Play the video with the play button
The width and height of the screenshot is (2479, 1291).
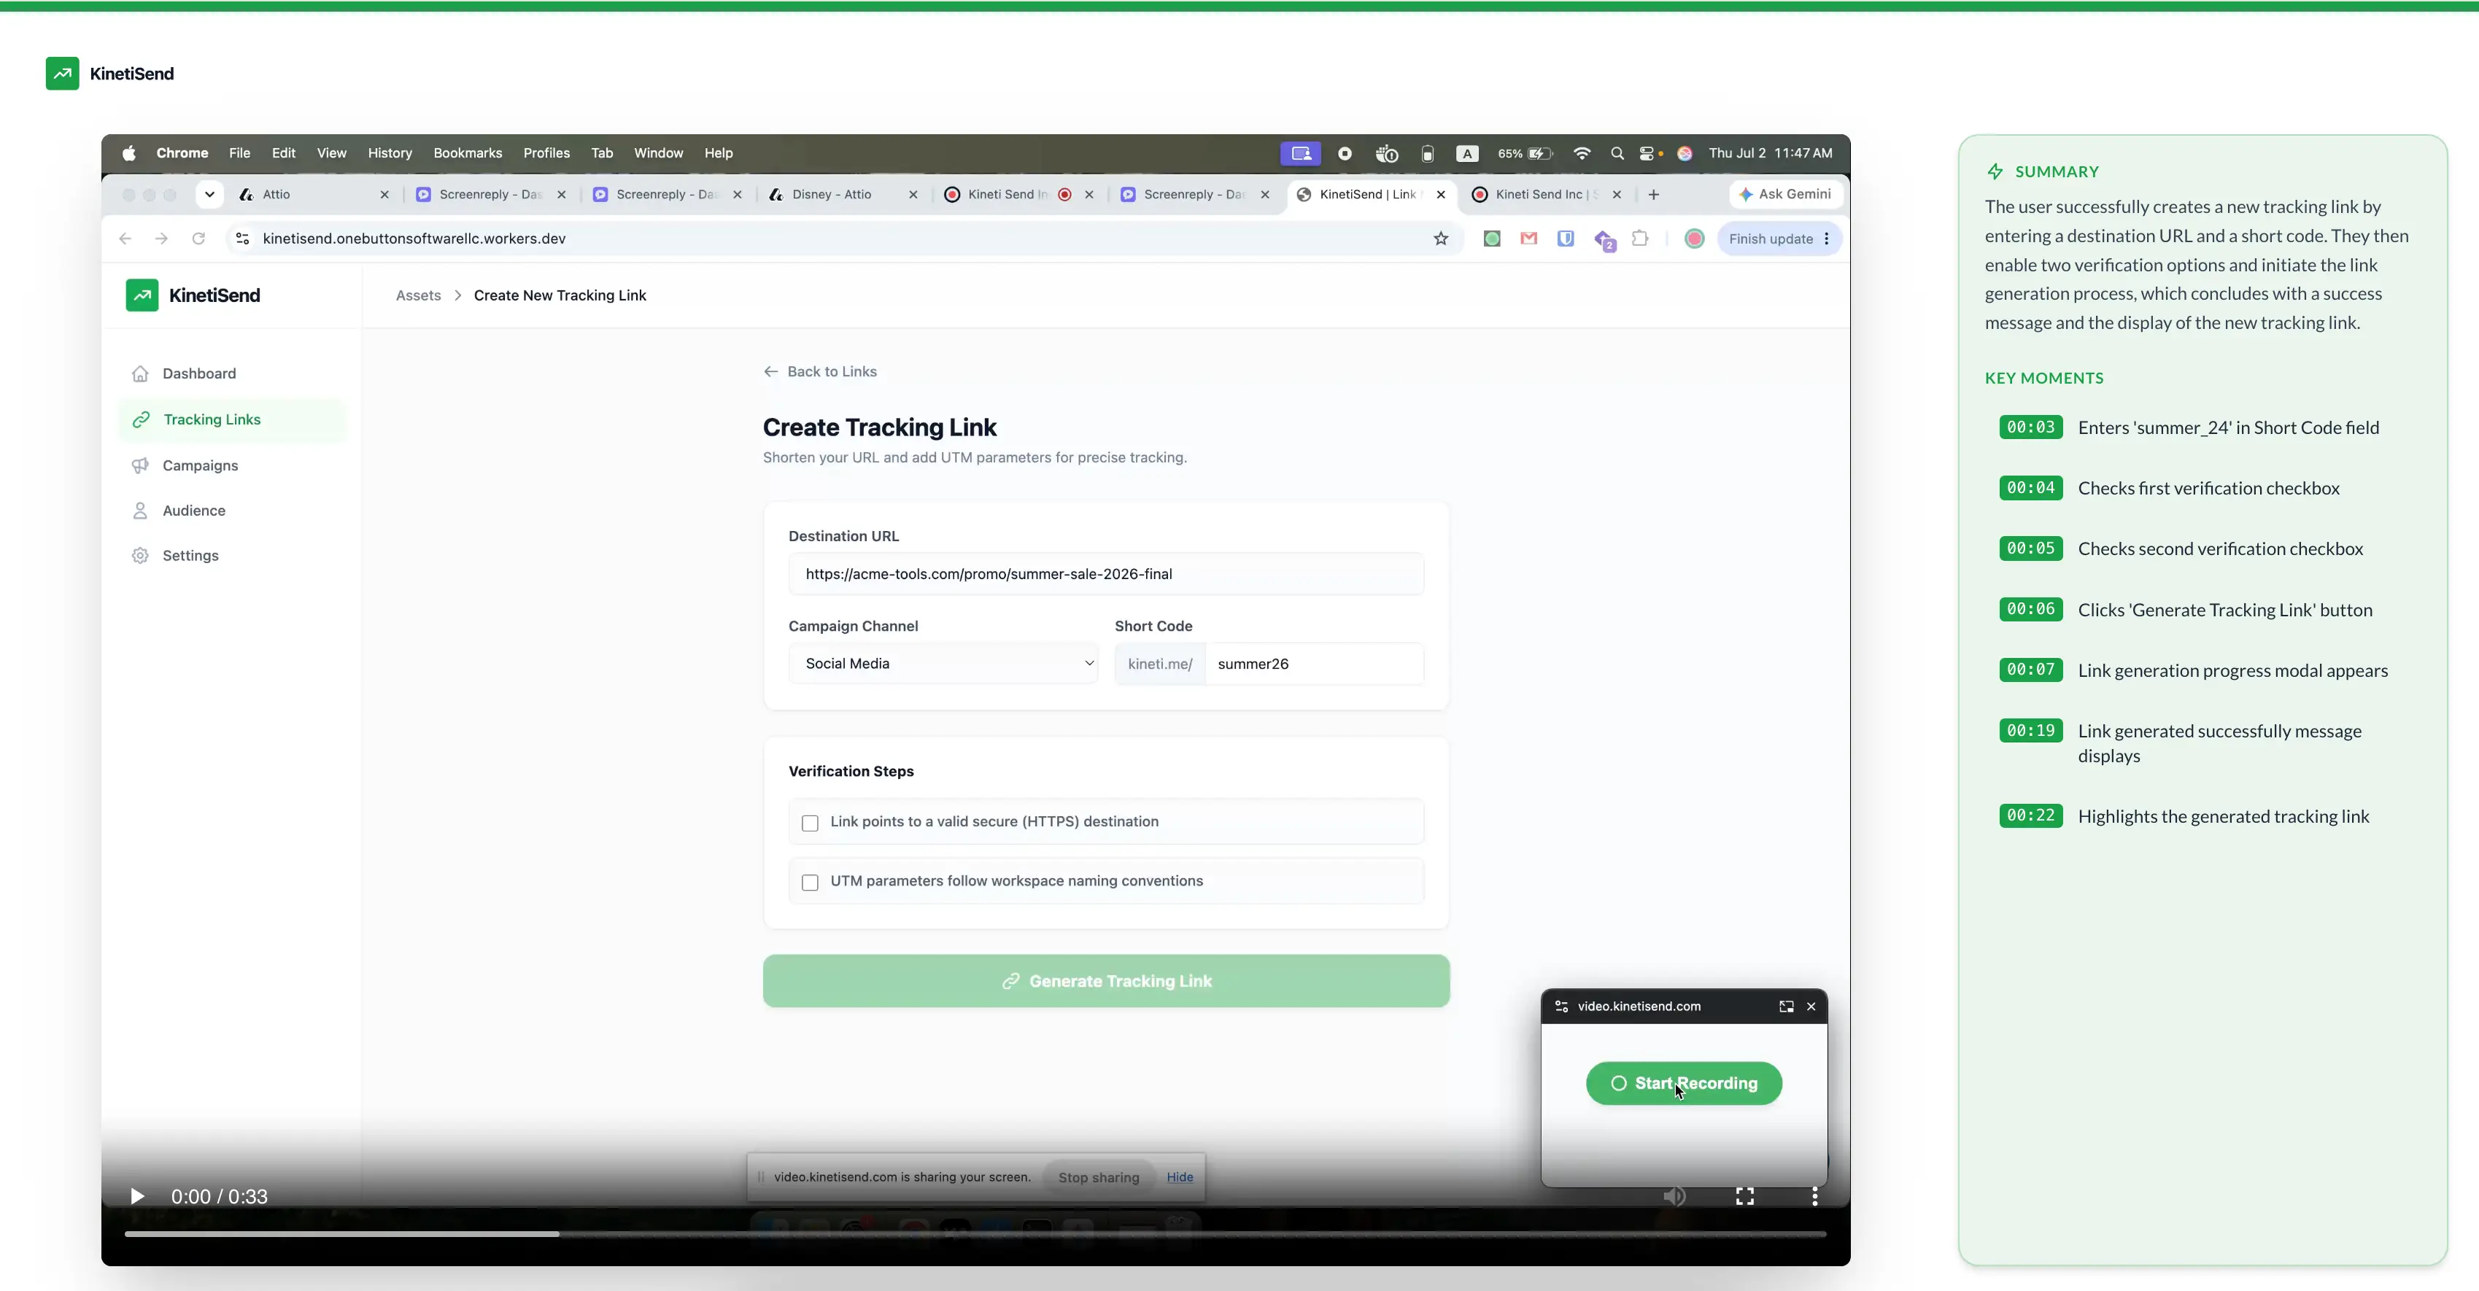[x=136, y=1195]
